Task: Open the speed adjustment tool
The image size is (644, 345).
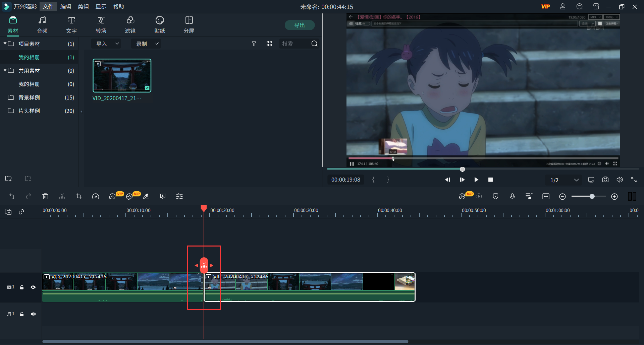Action: click(x=96, y=197)
